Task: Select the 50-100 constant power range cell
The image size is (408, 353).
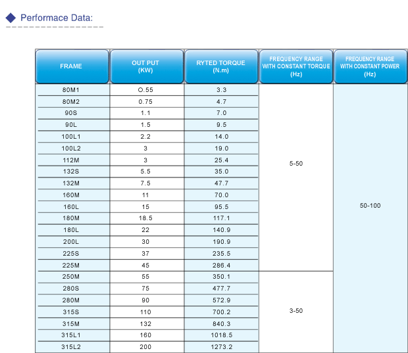Action: 369,206
